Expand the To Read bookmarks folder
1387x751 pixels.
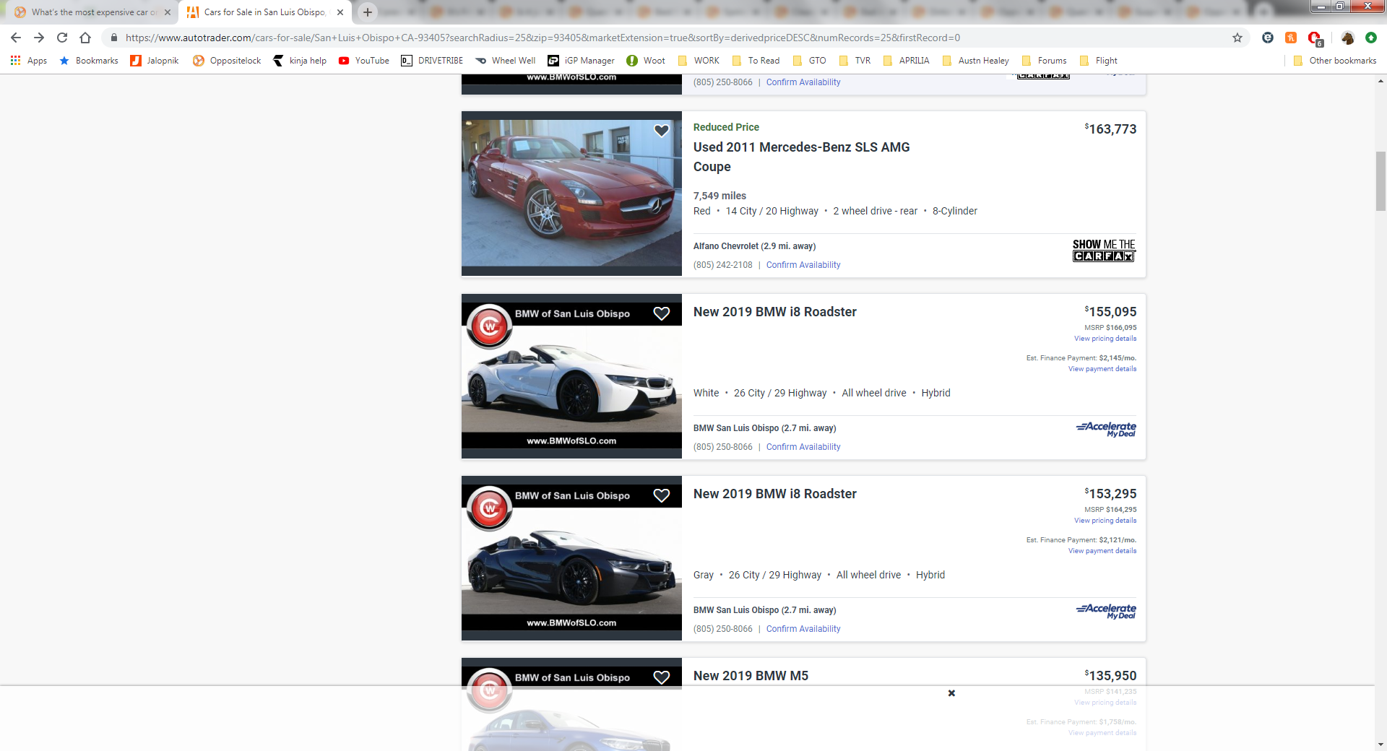pos(756,61)
